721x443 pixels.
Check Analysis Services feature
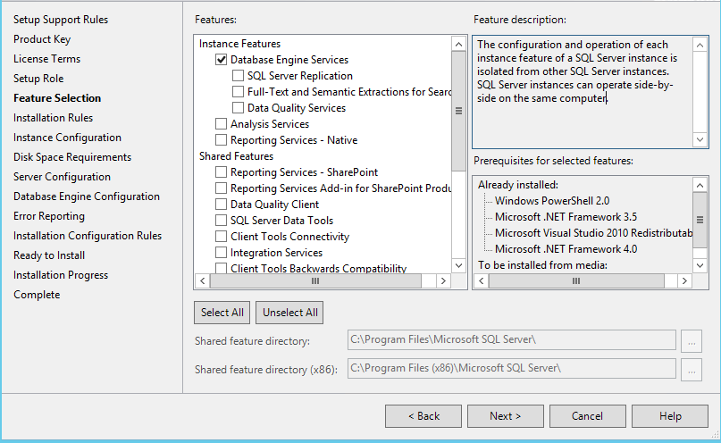tap(222, 124)
